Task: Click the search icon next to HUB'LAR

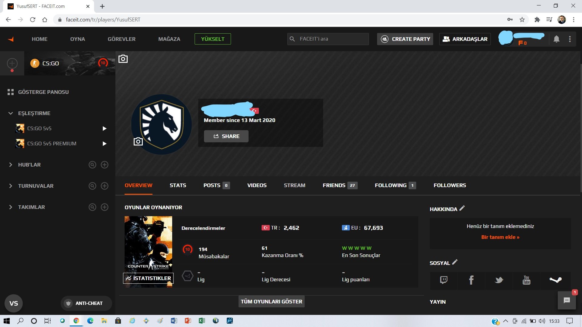Action: pyautogui.click(x=92, y=165)
